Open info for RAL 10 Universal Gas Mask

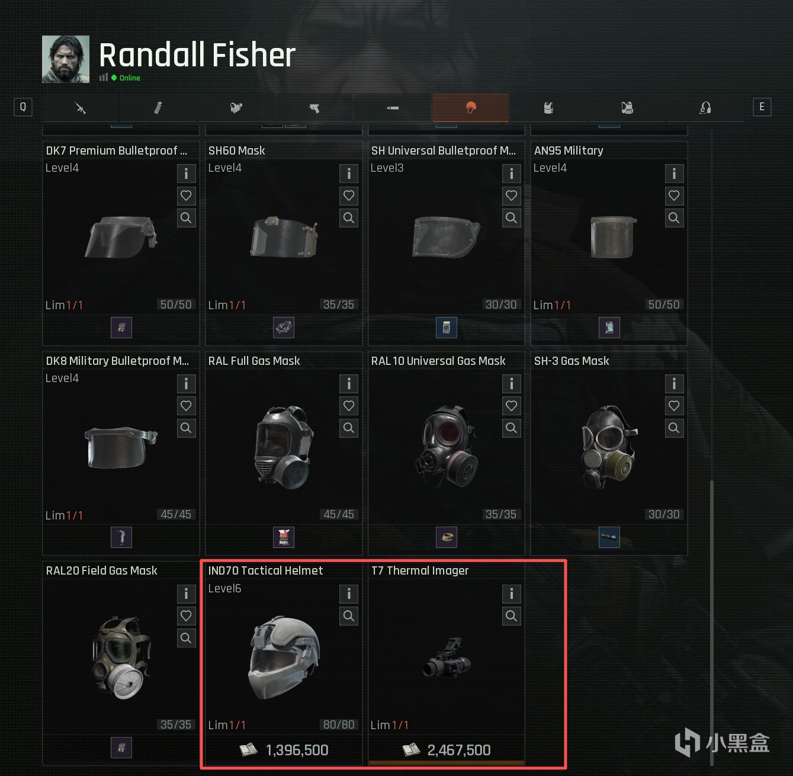(x=511, y=384)
